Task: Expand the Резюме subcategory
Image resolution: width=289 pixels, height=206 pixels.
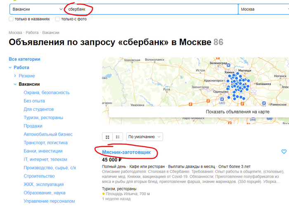Action: point(15,76)
